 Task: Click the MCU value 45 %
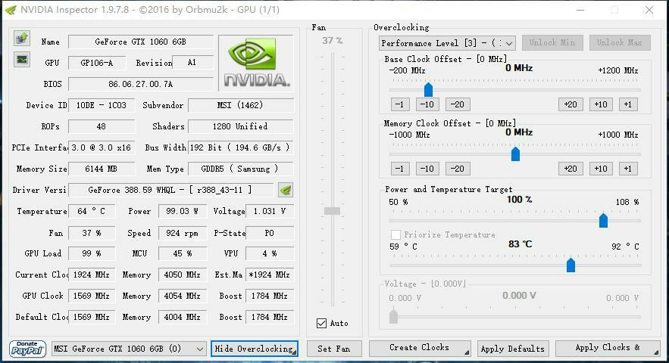pos(182,253)
